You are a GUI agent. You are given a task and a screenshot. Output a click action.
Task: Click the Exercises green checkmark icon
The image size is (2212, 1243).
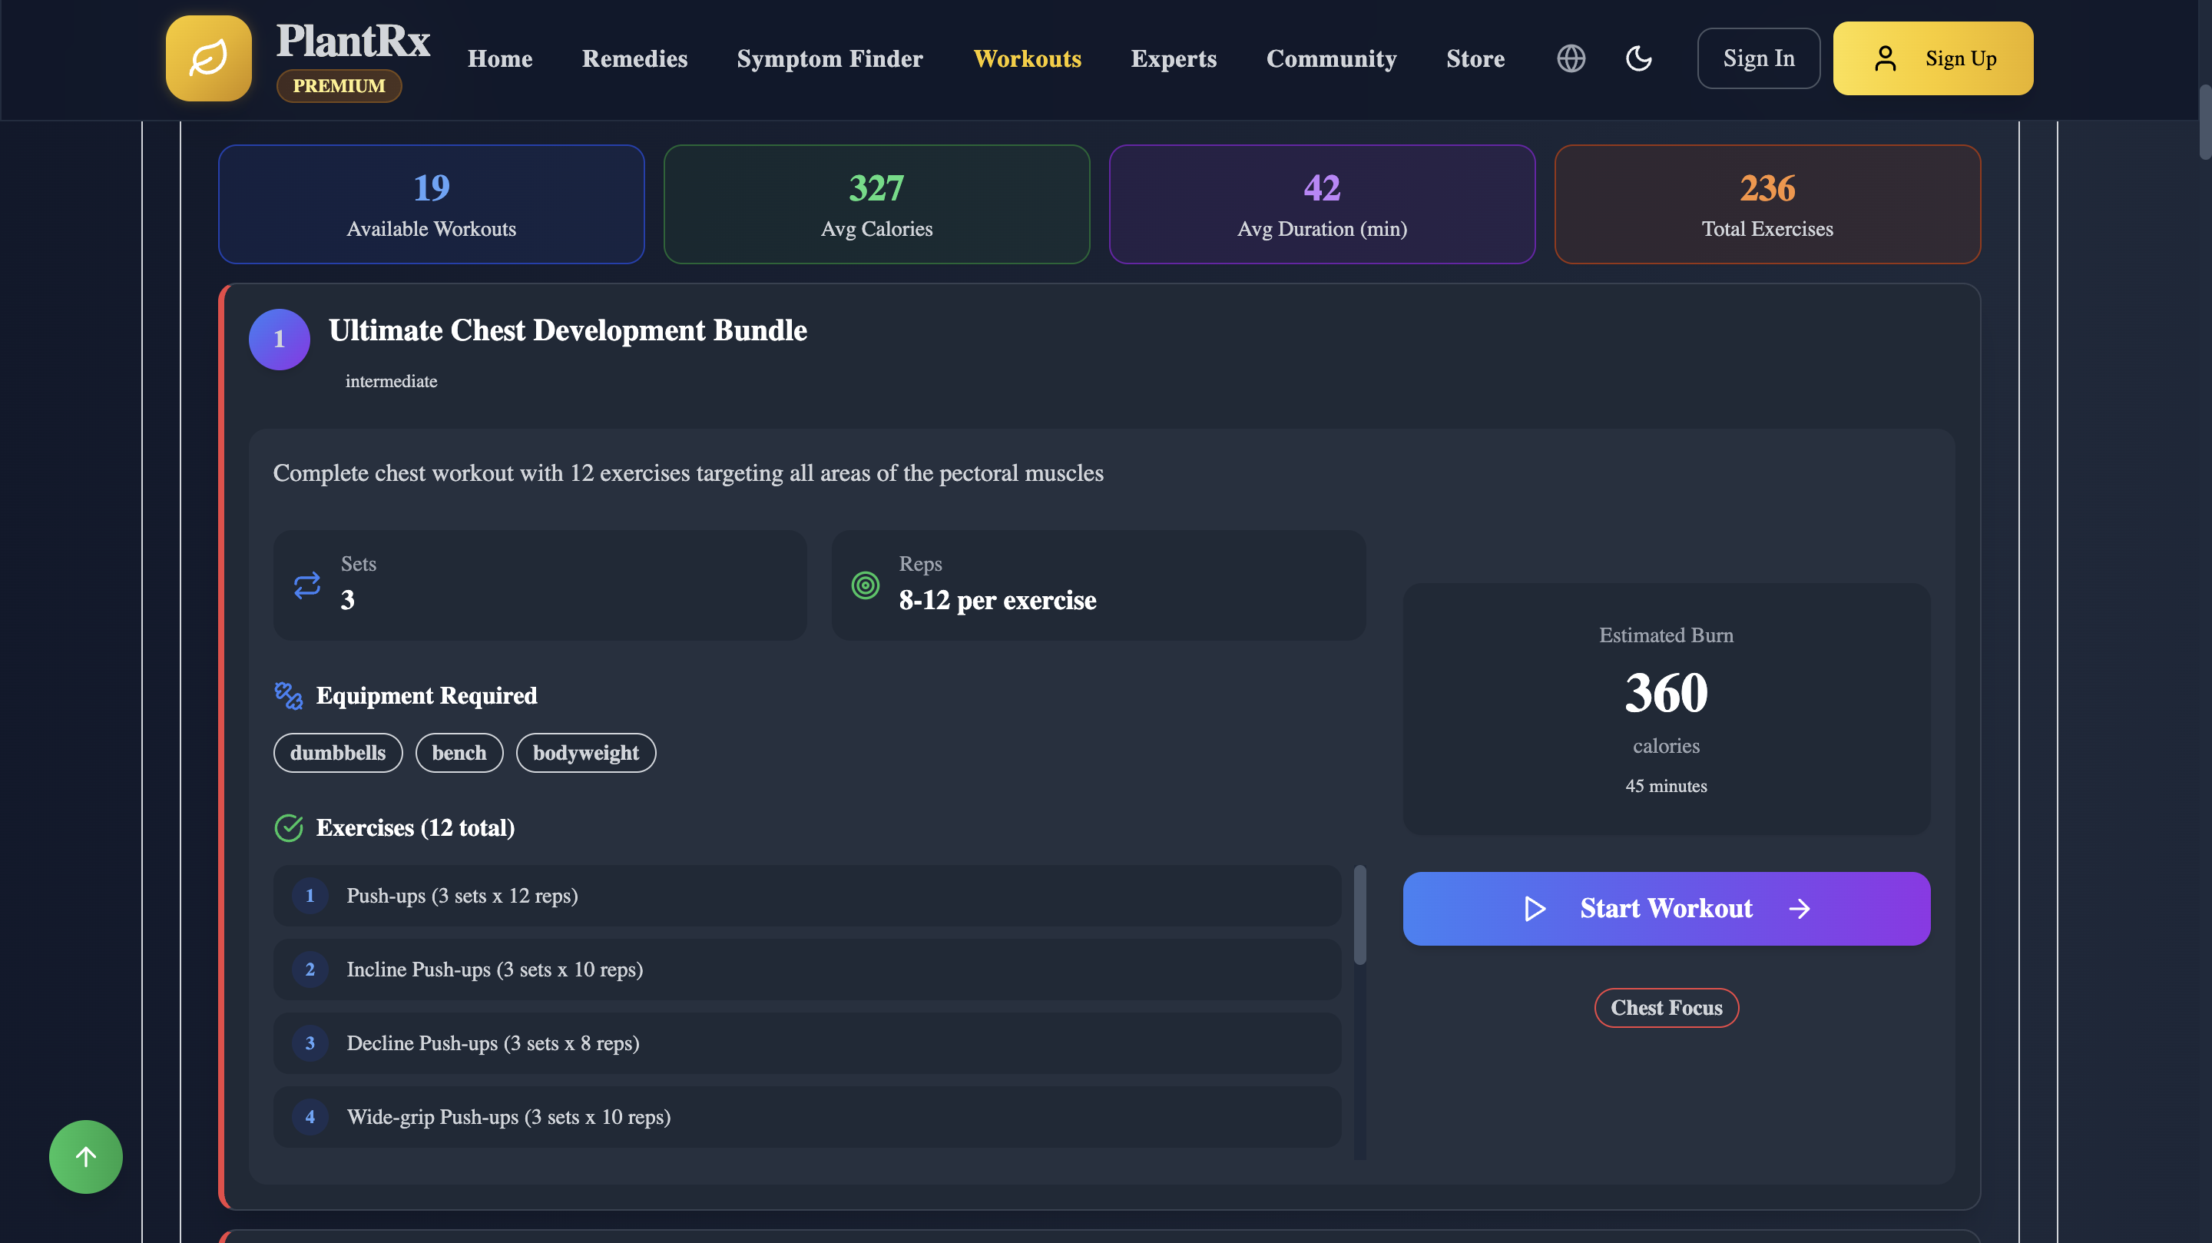pyautogui.click(x=288, y=827)
